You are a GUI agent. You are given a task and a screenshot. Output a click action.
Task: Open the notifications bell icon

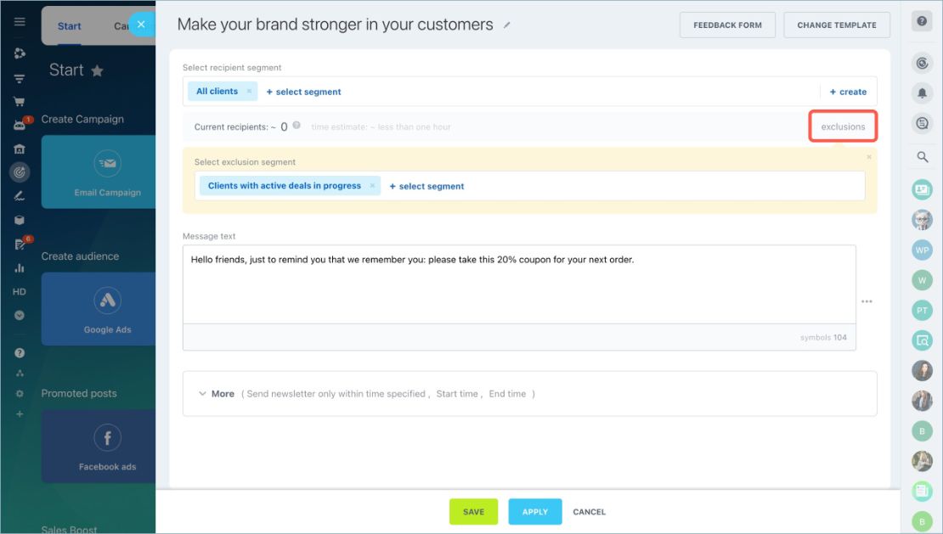point(922,93)
